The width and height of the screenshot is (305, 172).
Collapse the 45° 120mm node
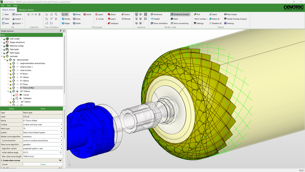click(x=8, y=91)
